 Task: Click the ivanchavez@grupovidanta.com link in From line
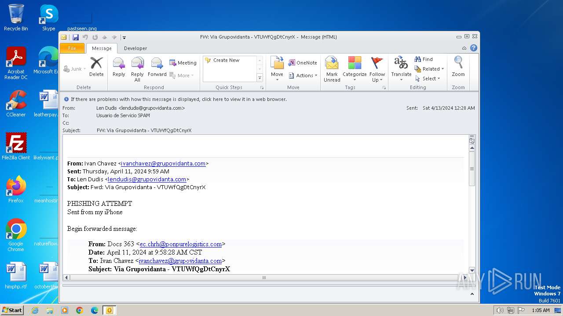click(163, 163)
